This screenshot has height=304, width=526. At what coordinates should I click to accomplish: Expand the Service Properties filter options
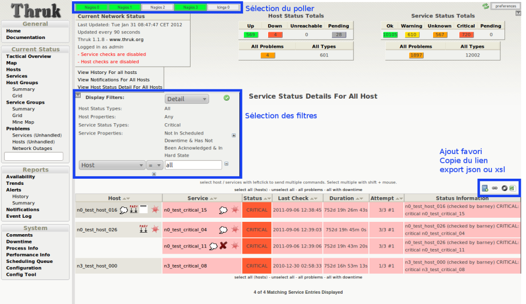pyautogui.click(x=234, y=136)
